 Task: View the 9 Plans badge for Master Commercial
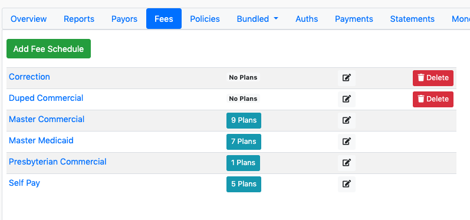click(244, 120)
